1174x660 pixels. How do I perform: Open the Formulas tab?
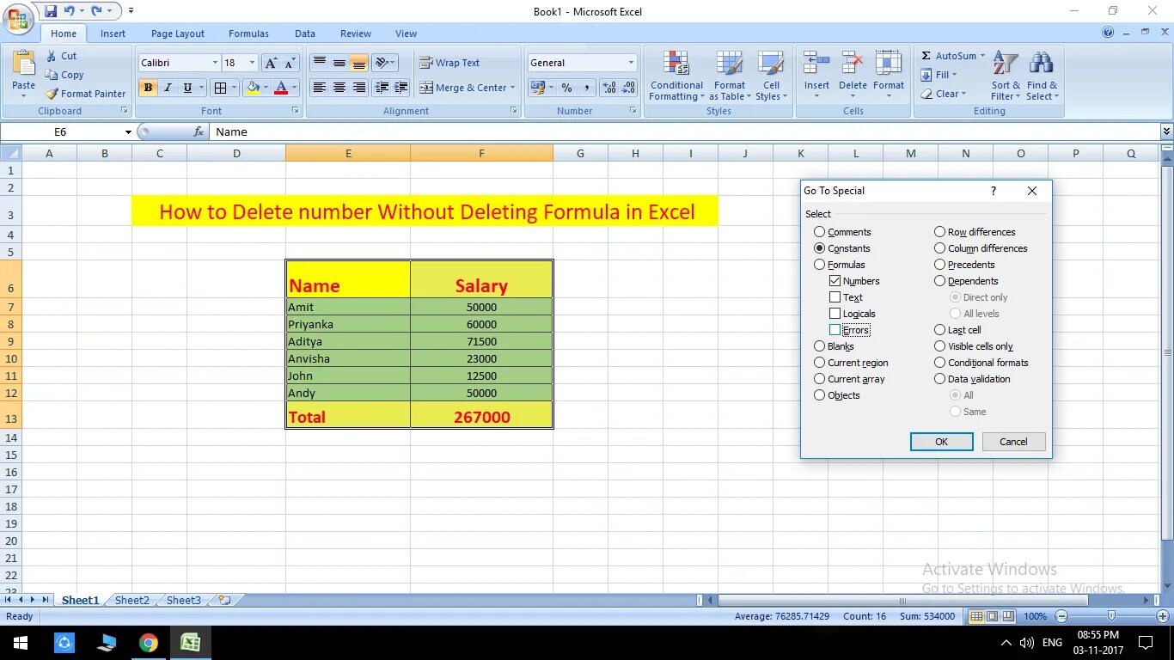click(248, 34)
